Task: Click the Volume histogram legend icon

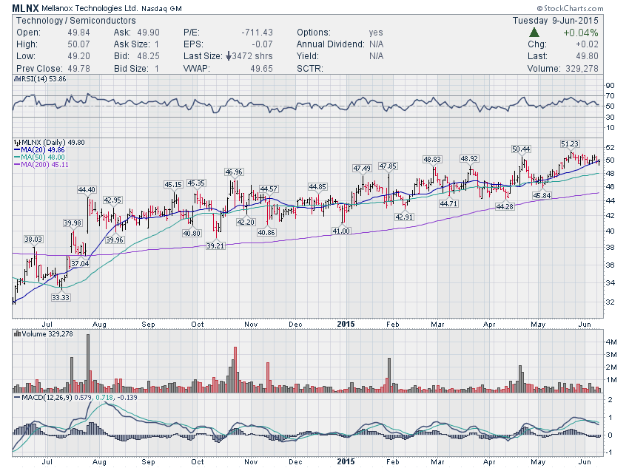Action: [17, 333]
